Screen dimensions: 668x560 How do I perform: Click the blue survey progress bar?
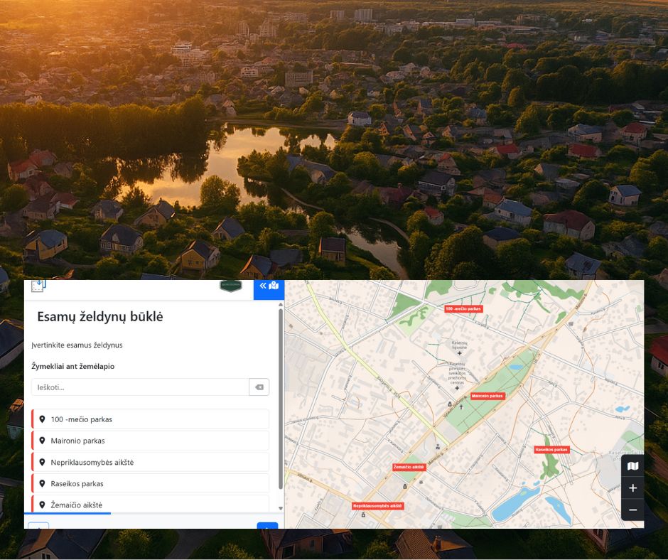68,513
